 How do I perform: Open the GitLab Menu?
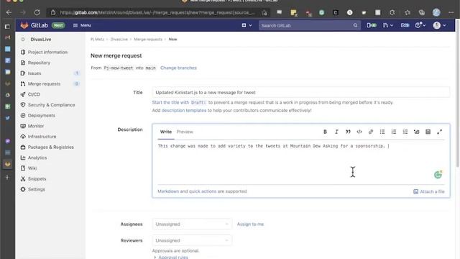(82, 26)
